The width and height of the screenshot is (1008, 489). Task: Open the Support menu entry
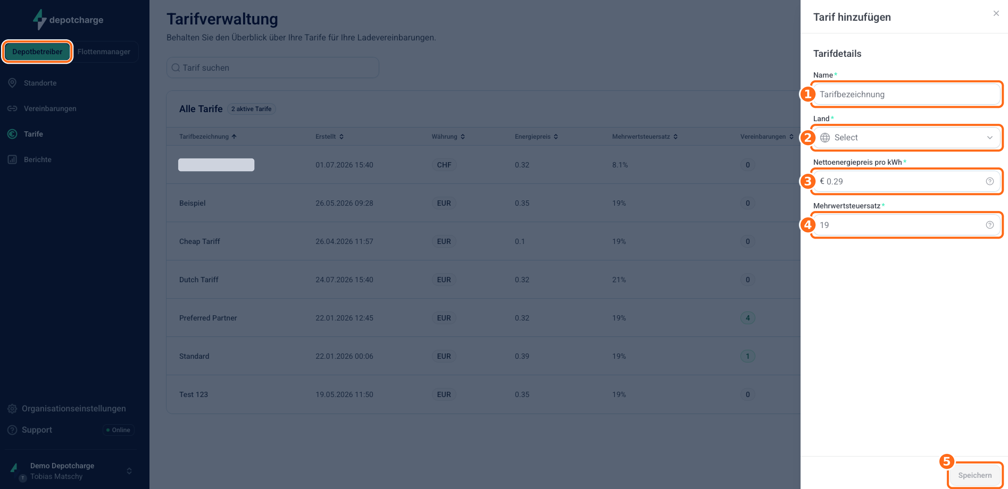click(x=37, y=430)
